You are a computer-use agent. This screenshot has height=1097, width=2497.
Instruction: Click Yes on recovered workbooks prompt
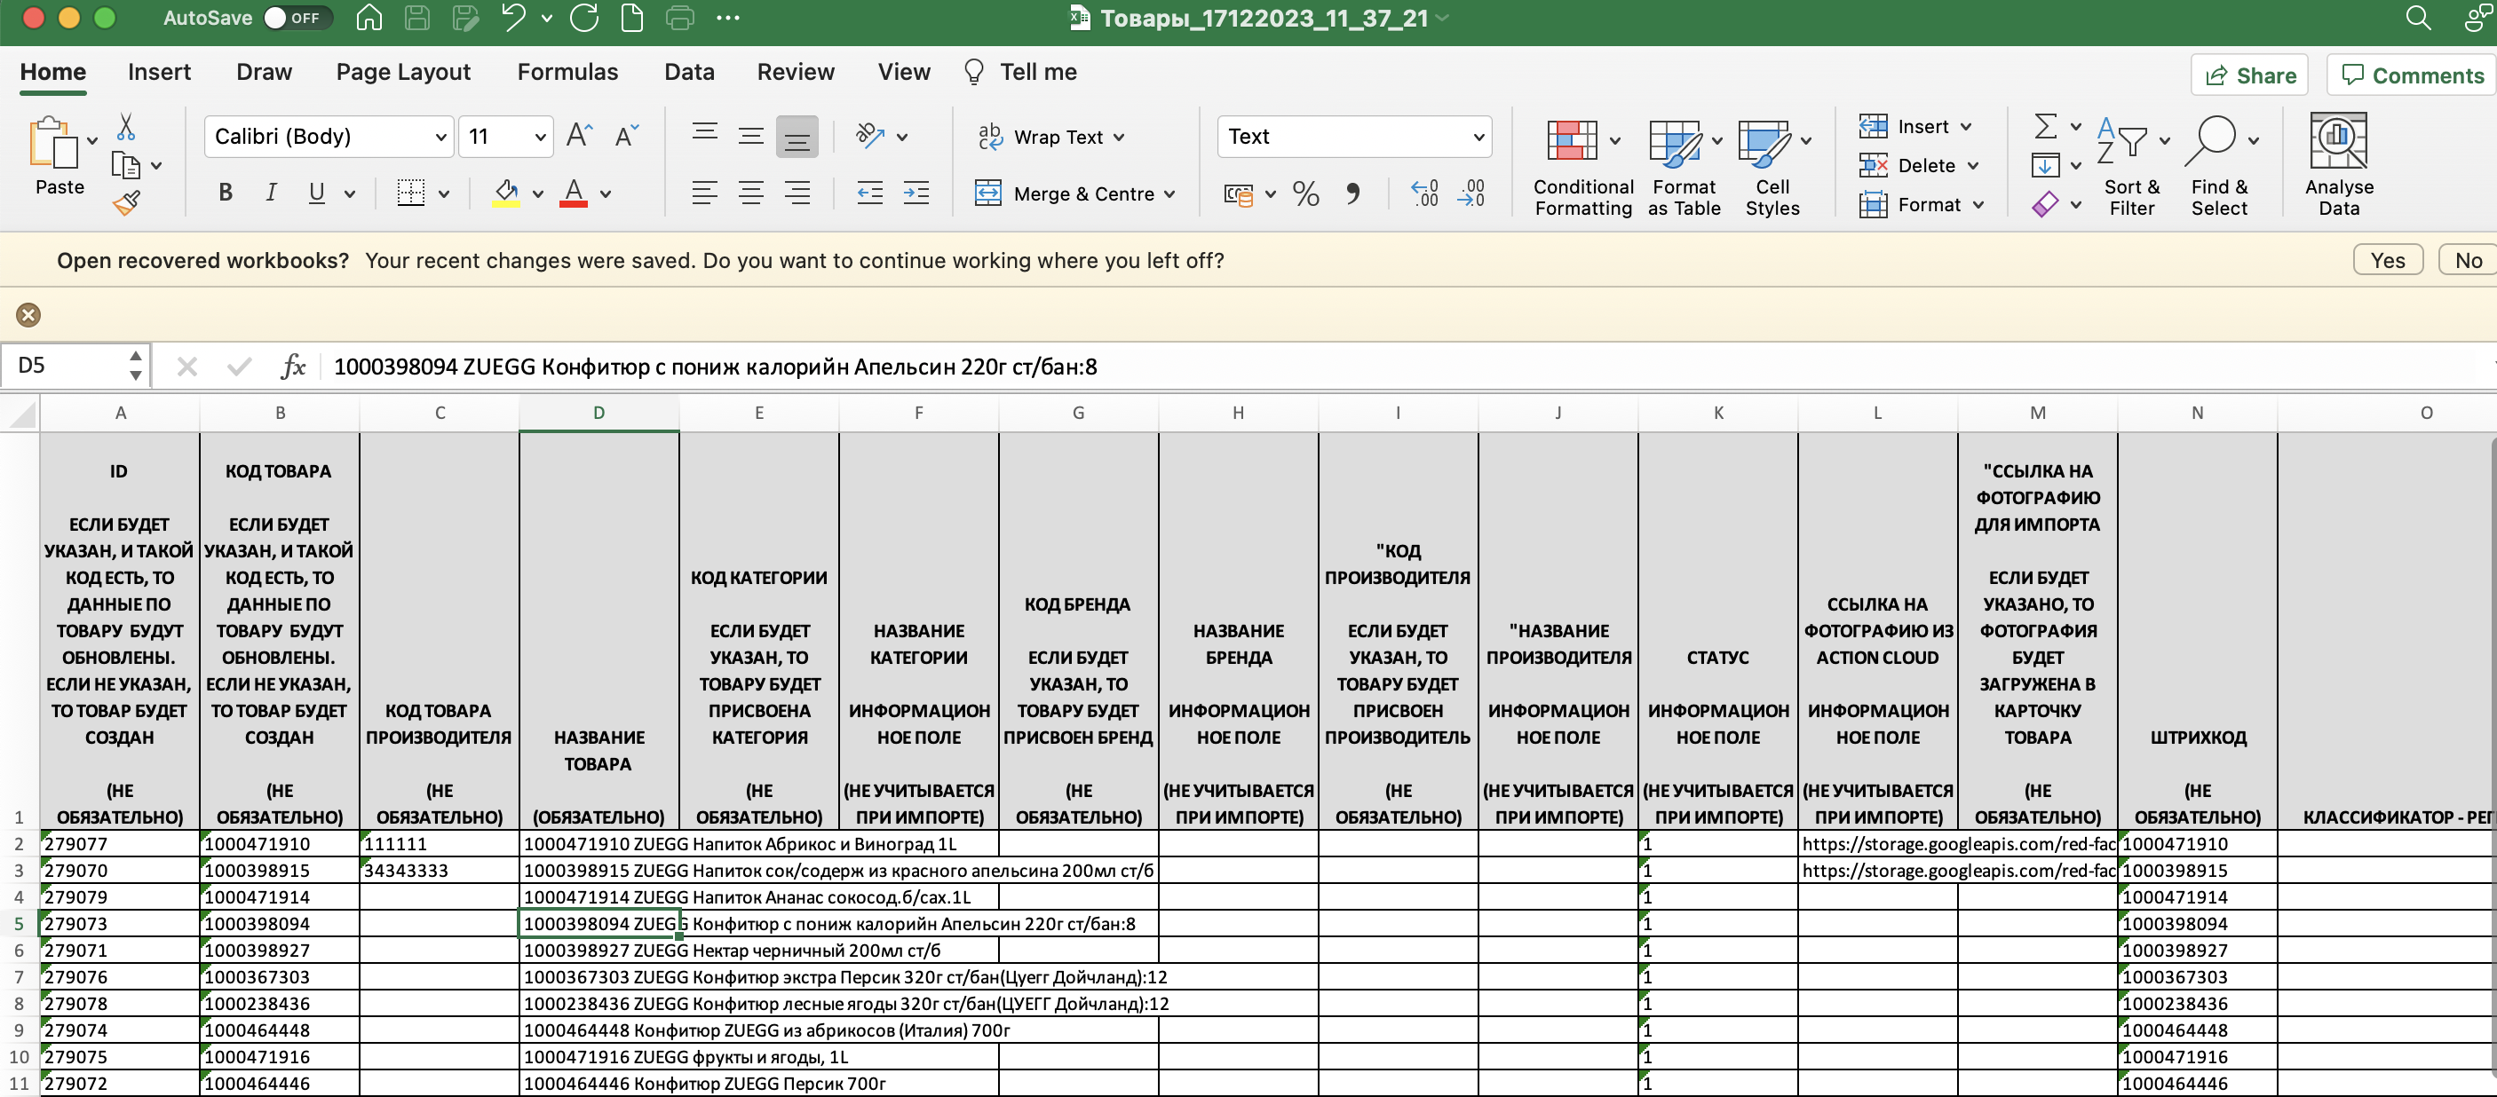click(2388, 260)
